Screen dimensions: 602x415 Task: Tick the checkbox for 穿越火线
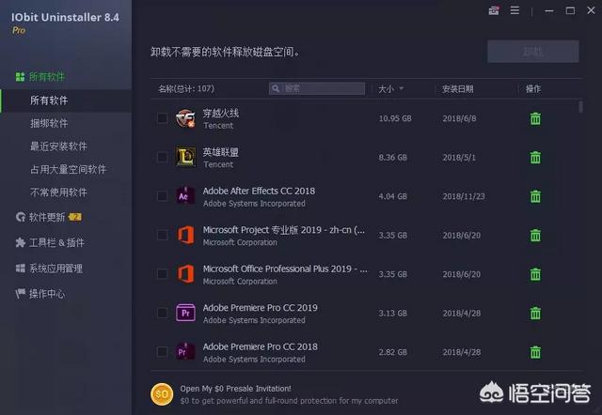[162, 118]
